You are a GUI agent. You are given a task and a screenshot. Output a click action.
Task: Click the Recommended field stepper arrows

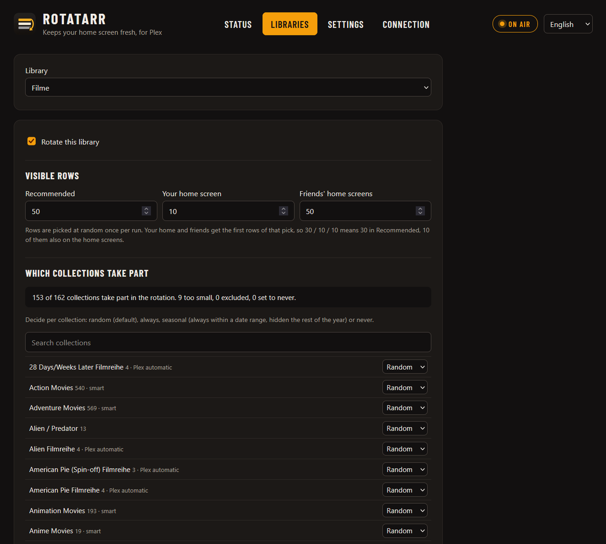tap(146, 211)
